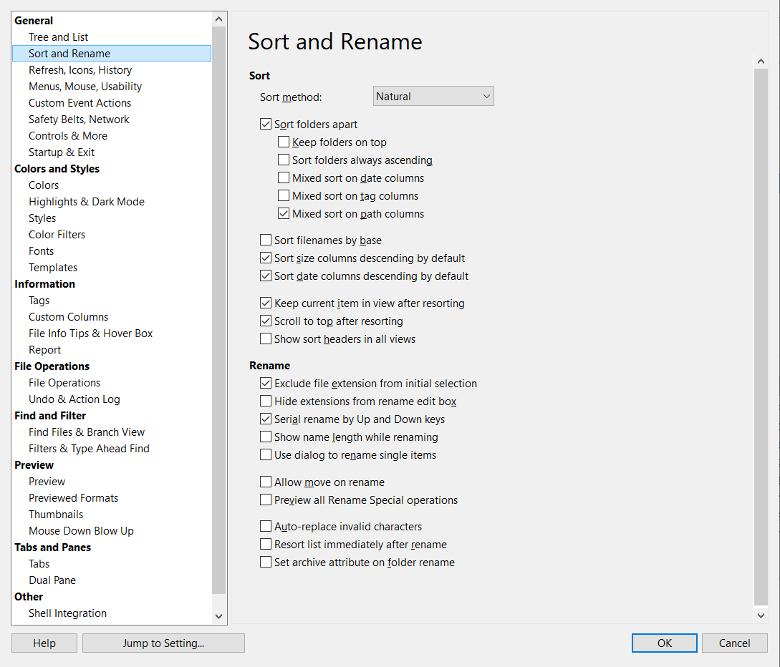Open Highlights & Dark Mode settings
The width and height of the screenshot is (780, 667).
click(x=86, y=202)
